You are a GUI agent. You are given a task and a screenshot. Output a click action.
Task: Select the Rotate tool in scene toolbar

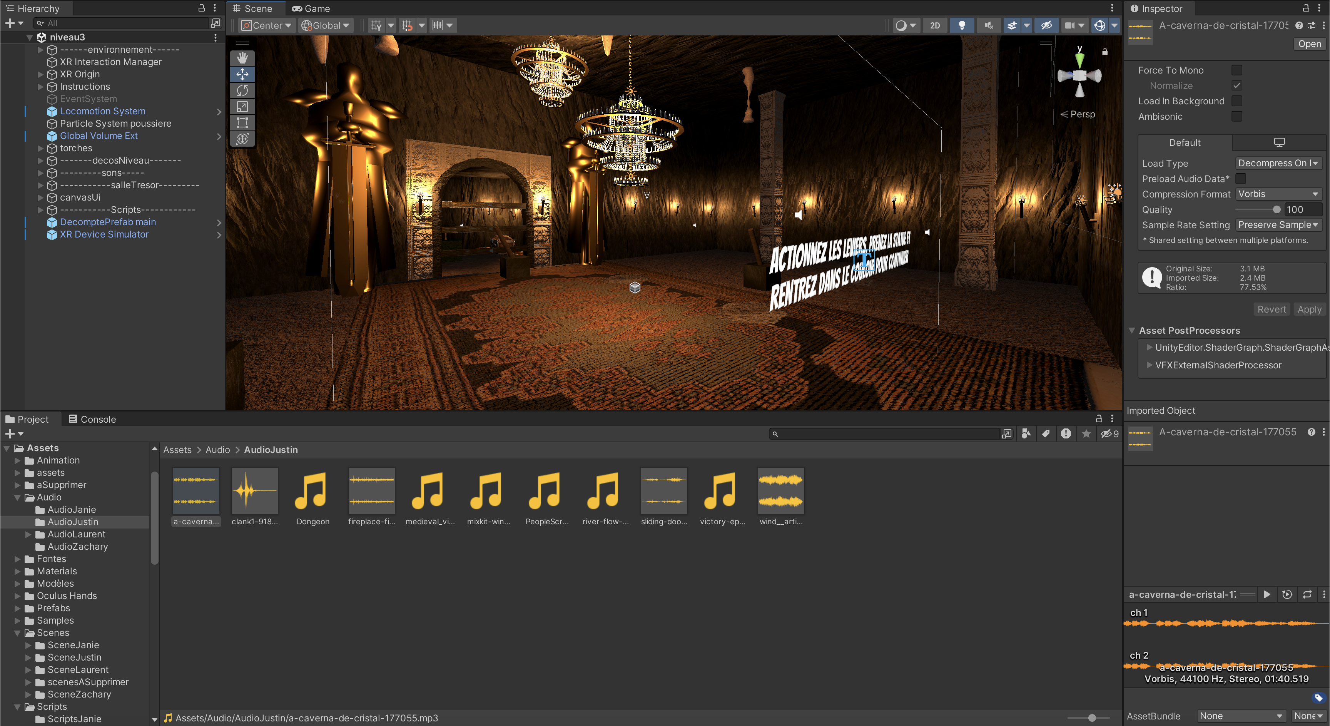242,90
